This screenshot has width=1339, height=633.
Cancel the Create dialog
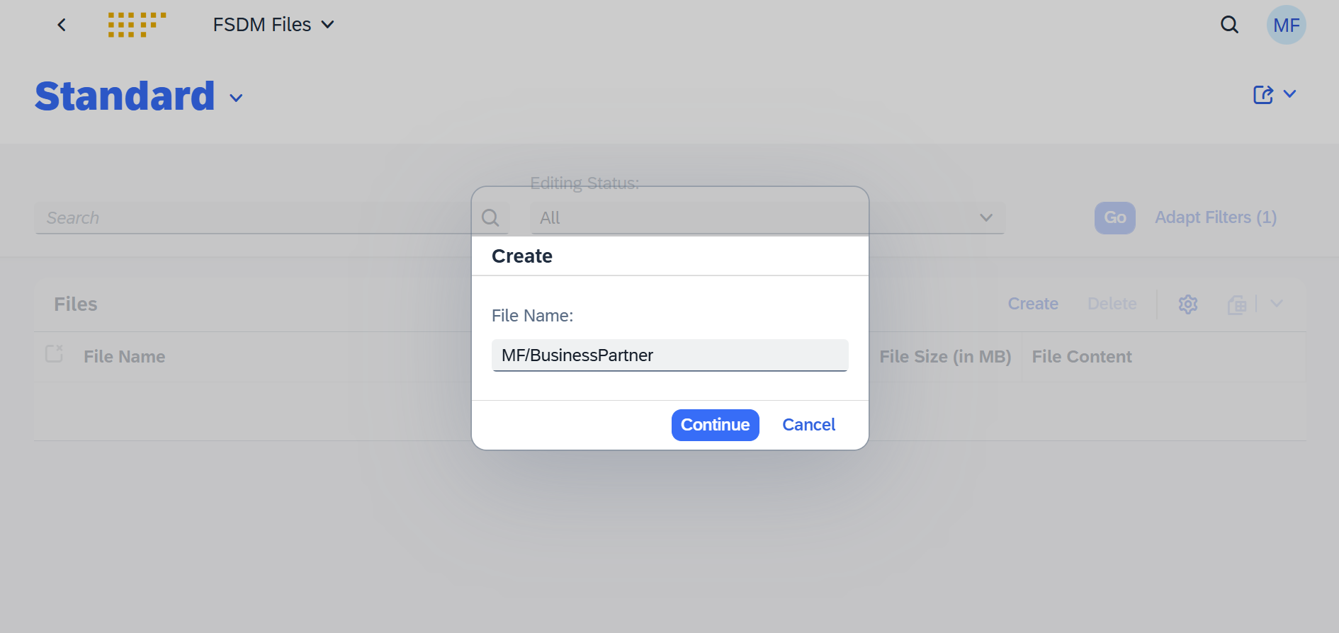[x=808, y=425]
